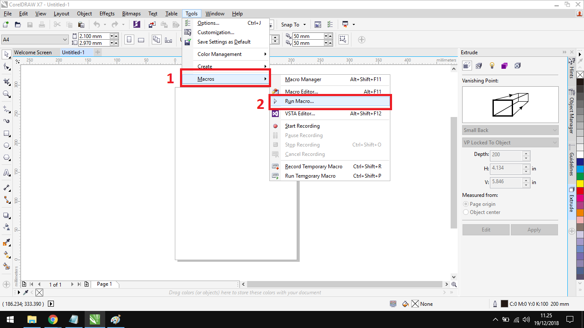Click the Edit button in Extrude docker

coord(486,230)
